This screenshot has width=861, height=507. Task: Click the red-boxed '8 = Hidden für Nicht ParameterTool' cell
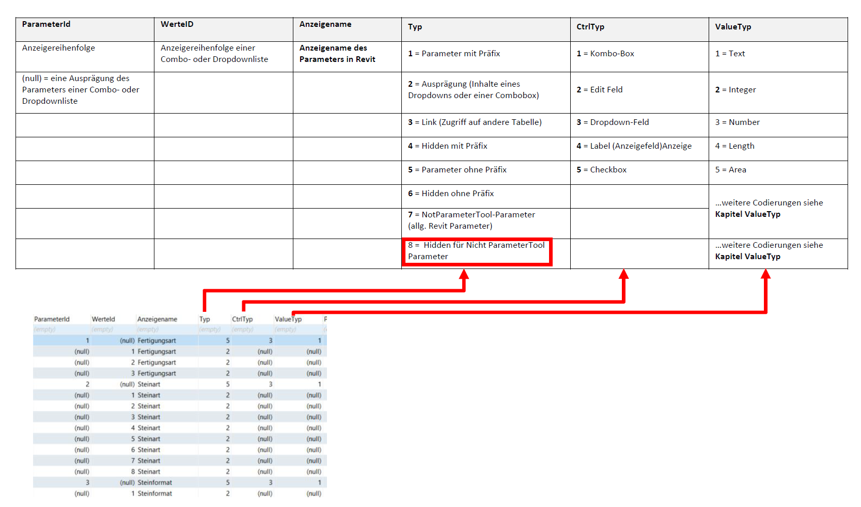[x=476, y=251]
